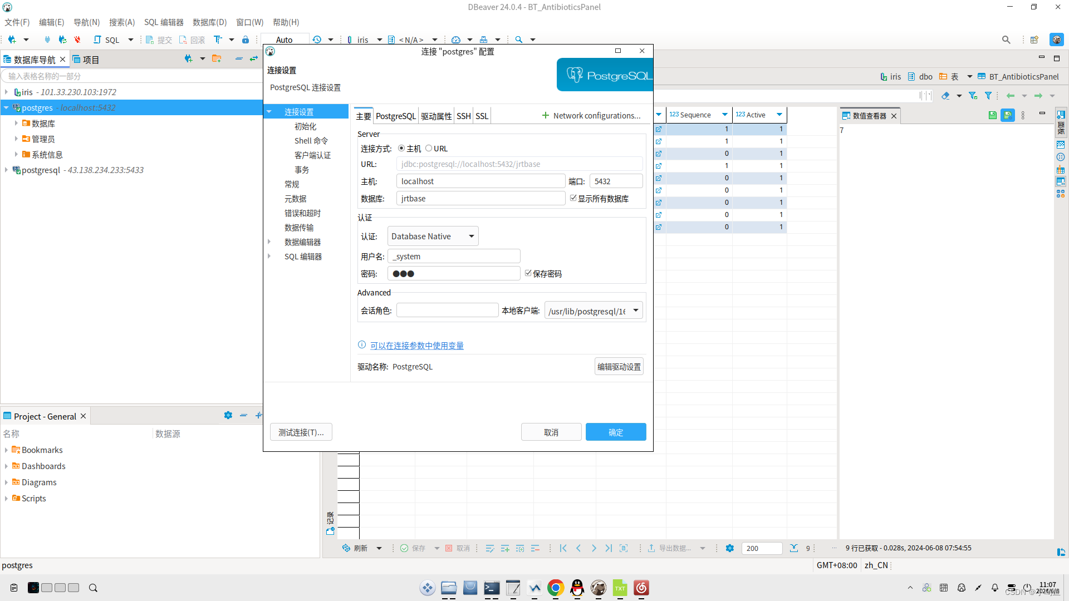This screenshot has width=1069, height=601.
Task: Open the 认证 Database Native dropdown
Action: coord(433,237)
